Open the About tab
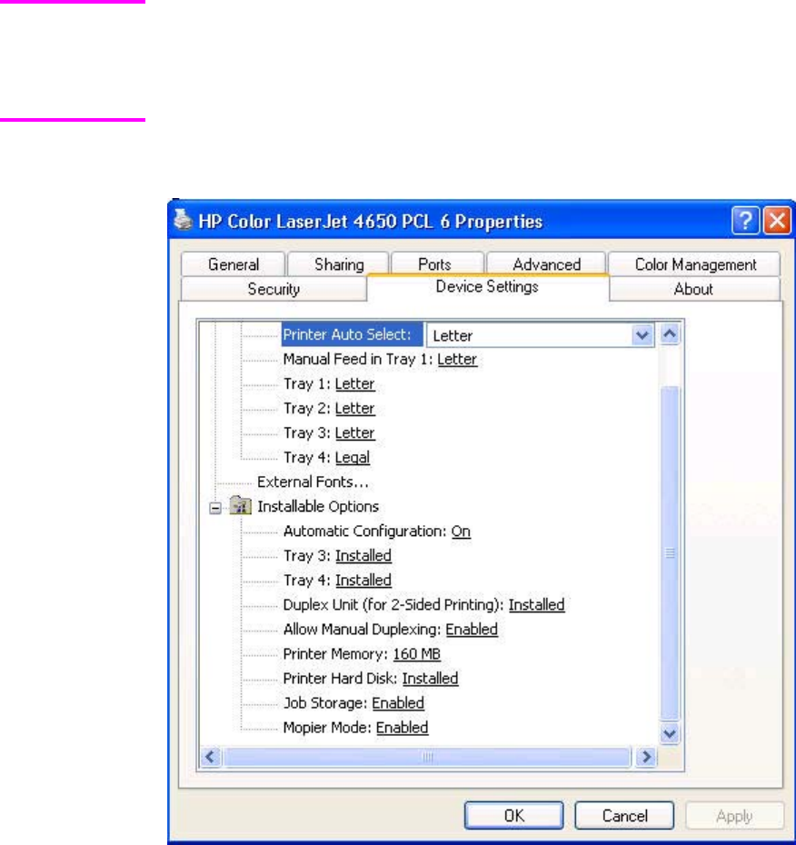 click(693, 290)
